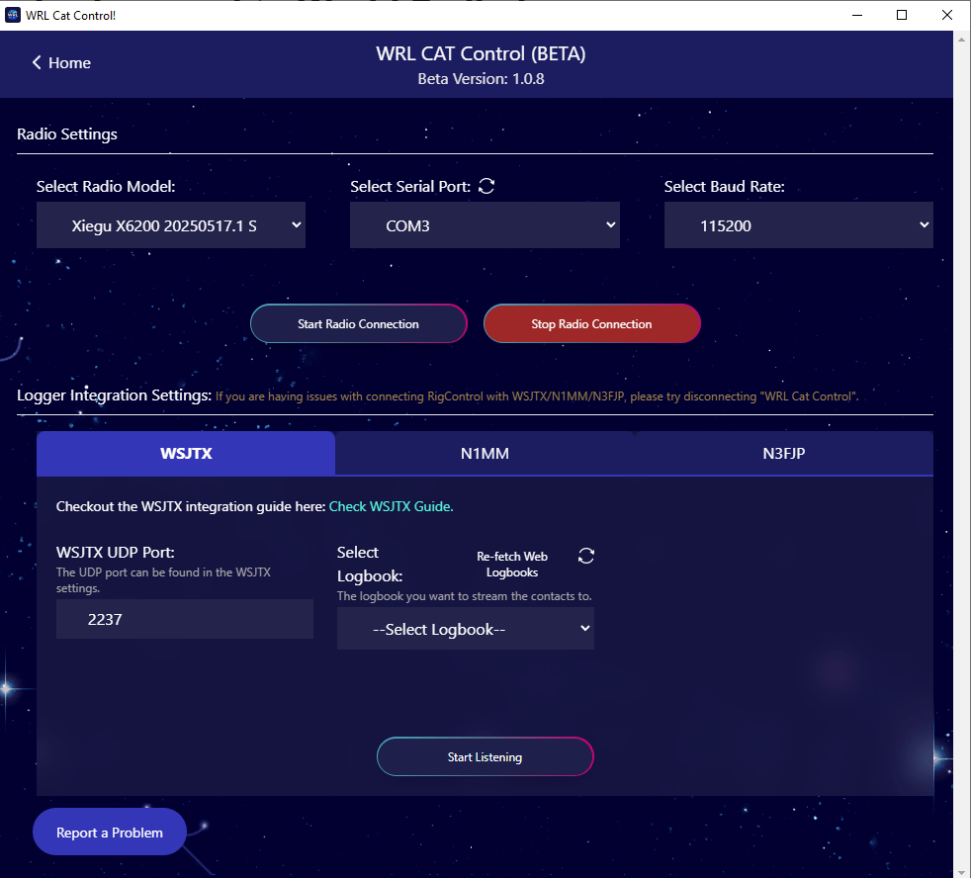Go back using the Home chevron arrow

38,63
